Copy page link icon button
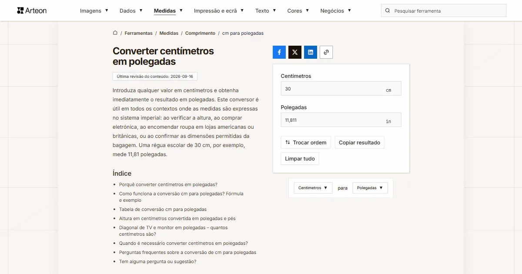Screen dimensions: 522x274 tap(326, 52)
